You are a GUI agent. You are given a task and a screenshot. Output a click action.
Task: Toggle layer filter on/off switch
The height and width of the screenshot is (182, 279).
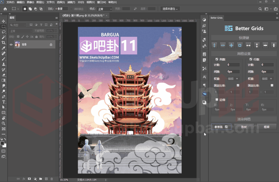[57, 24]
